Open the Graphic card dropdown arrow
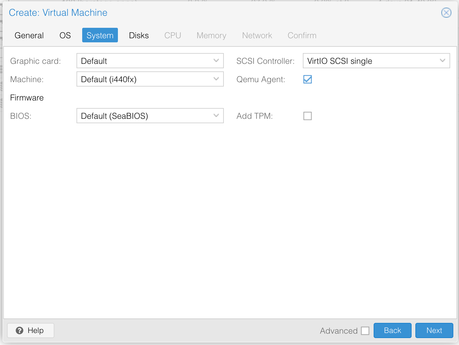Viewport: 459px width, 345px height. point(216,61)
